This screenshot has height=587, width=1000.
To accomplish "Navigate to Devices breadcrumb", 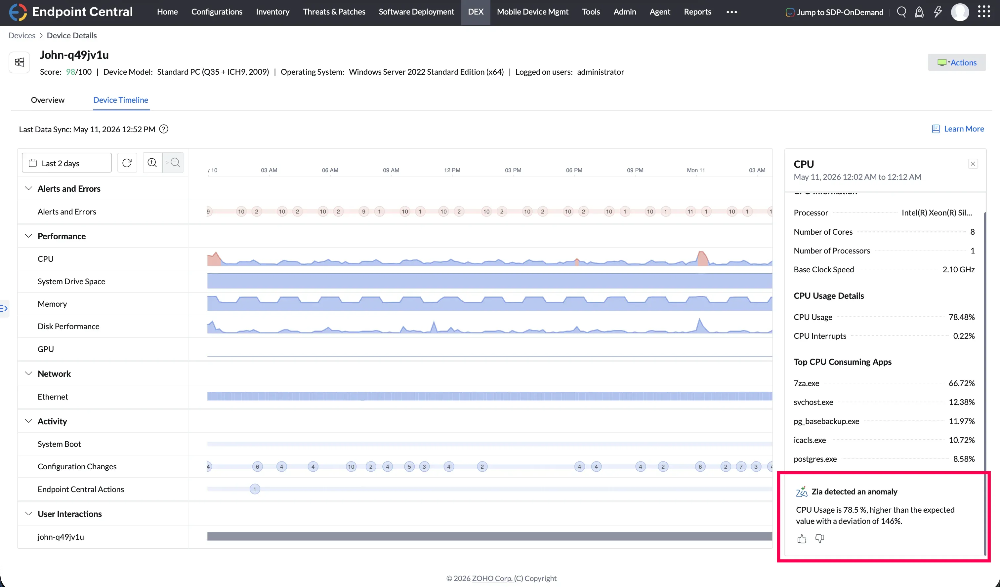I will tap(22, 35).
